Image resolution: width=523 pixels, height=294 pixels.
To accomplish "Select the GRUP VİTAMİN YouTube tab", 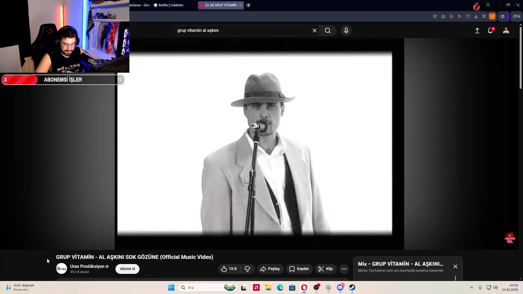I will (x=221, y=5).
